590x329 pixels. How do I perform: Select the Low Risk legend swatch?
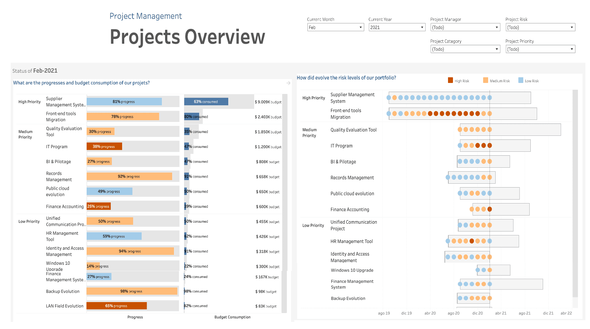pyautogui.click(x=521, y=80)
